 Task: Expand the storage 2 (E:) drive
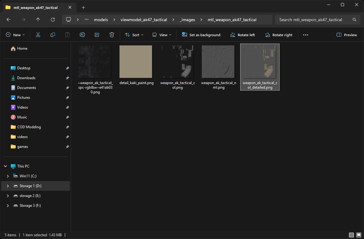pos(8,196)
